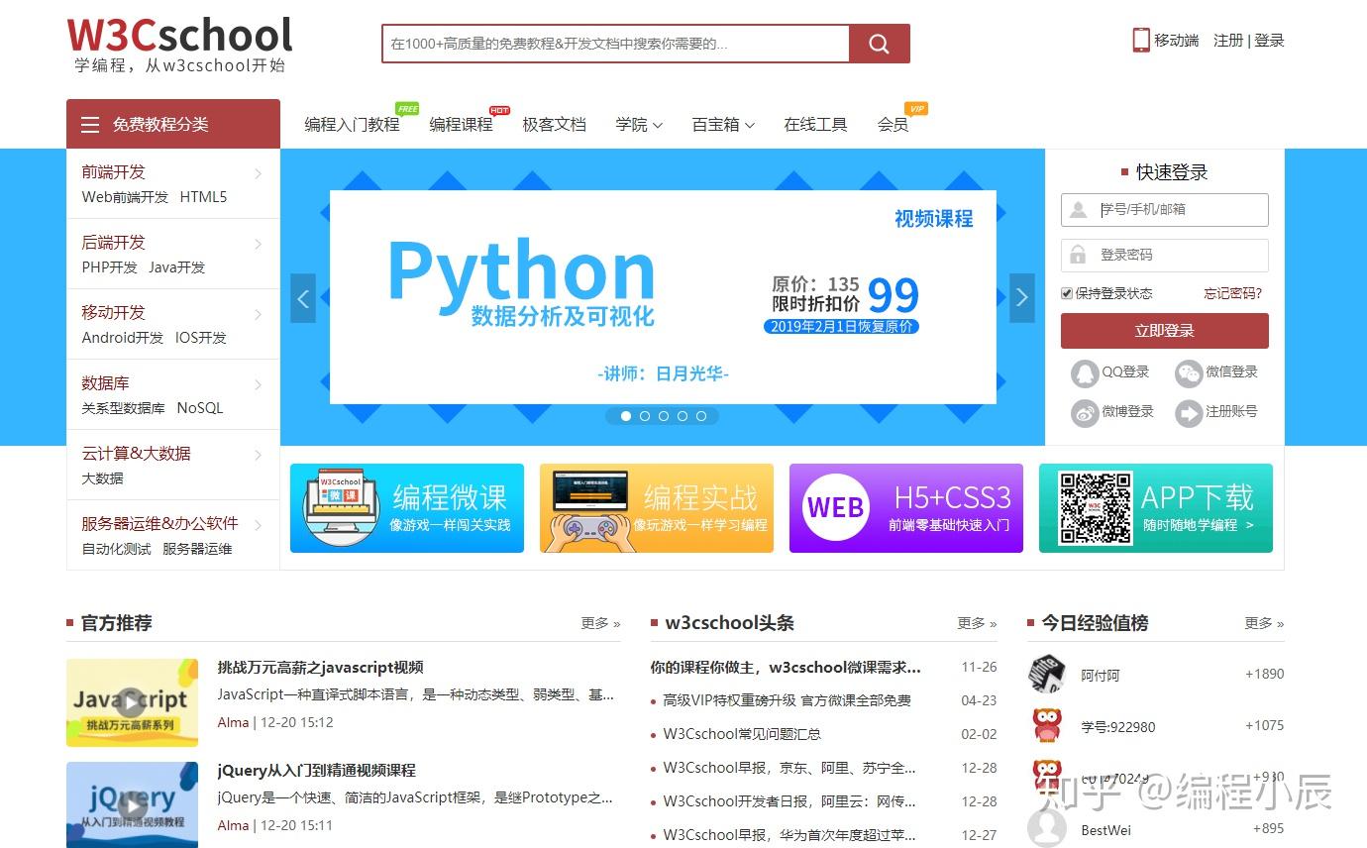Open the 极客文档 nav item
This screenshot has height=848, width=1367.
(x=554, y=125)
